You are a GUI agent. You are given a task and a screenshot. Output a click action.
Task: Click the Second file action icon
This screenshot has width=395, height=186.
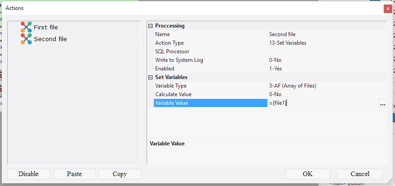pyautogui.click(x=26, y=39)
